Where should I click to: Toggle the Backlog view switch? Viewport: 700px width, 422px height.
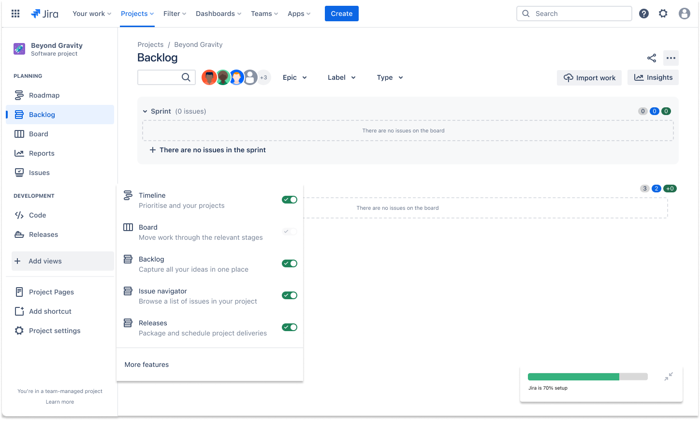(x=290, y=263)
